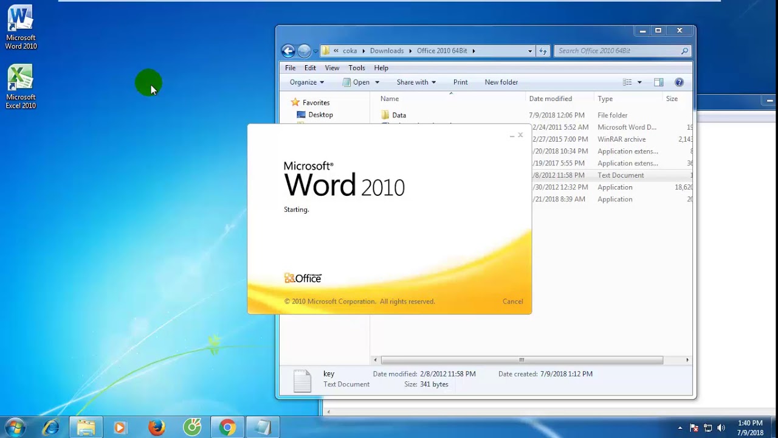778x438 pixels.
Task: Go back in Explorer with the Back arrow
Action: click(x=288, y=51)
